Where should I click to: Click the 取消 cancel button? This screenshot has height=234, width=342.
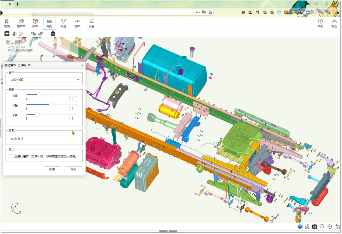[73, 169]
